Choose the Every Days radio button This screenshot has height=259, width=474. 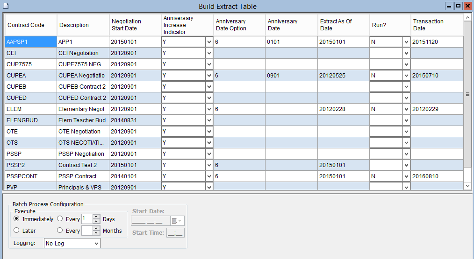(x=60, y=218)
